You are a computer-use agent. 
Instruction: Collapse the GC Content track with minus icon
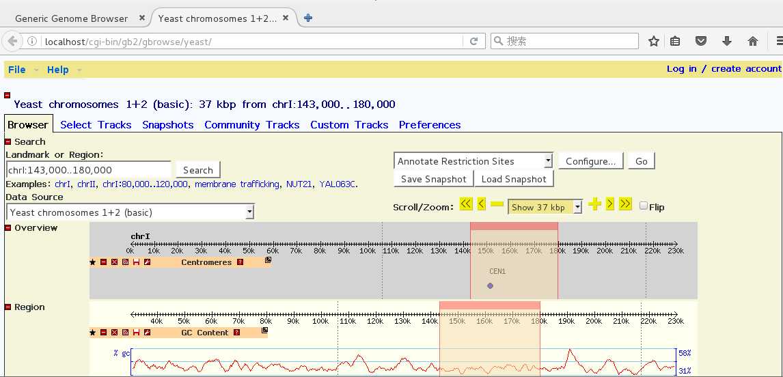[103, 333]
